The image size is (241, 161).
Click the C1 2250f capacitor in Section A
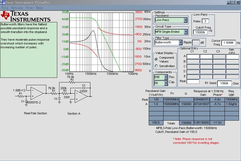84,88
